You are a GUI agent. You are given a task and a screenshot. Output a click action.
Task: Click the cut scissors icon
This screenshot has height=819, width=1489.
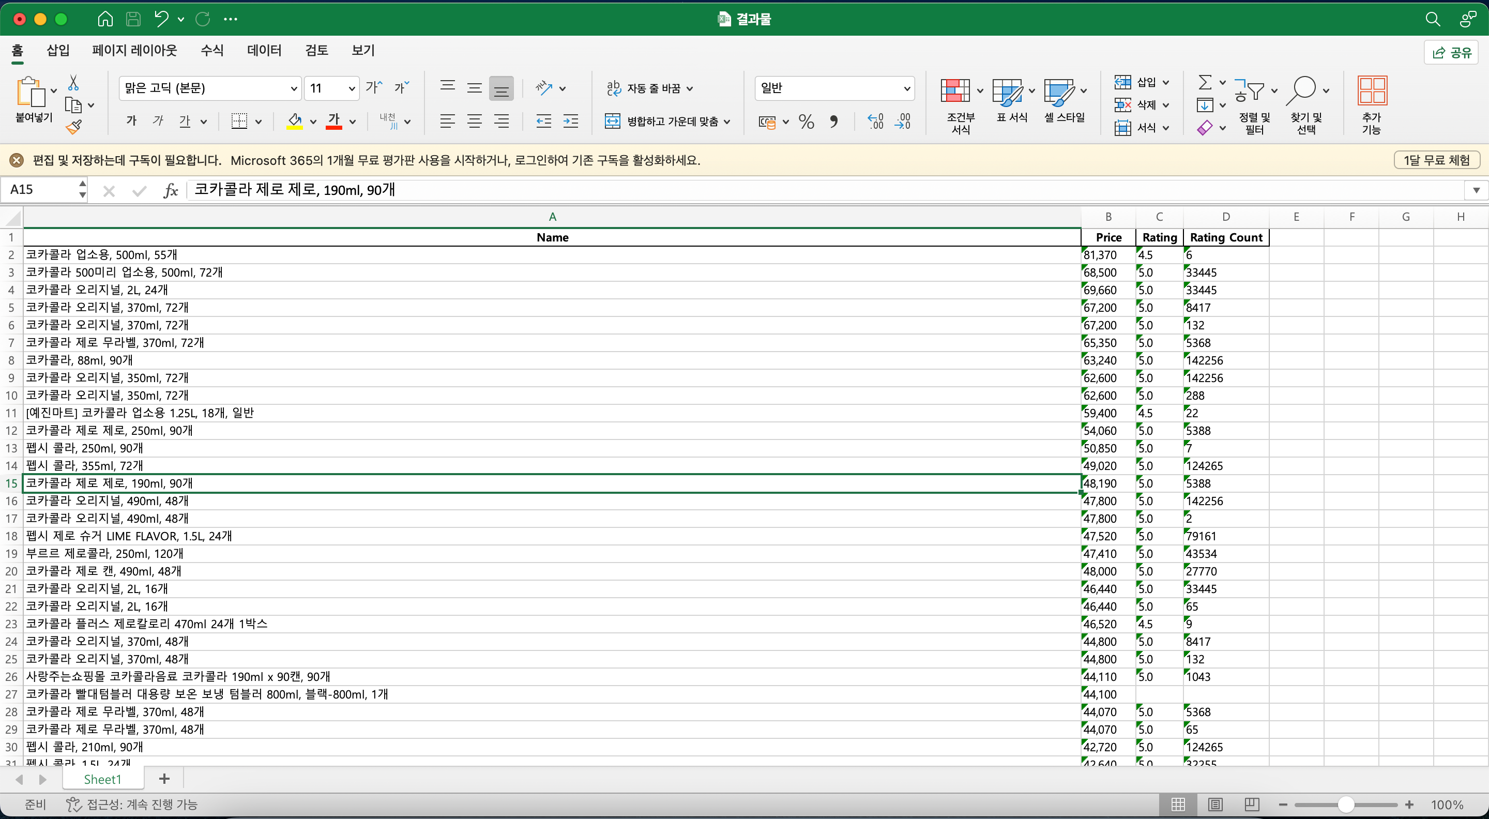[73, 83]
